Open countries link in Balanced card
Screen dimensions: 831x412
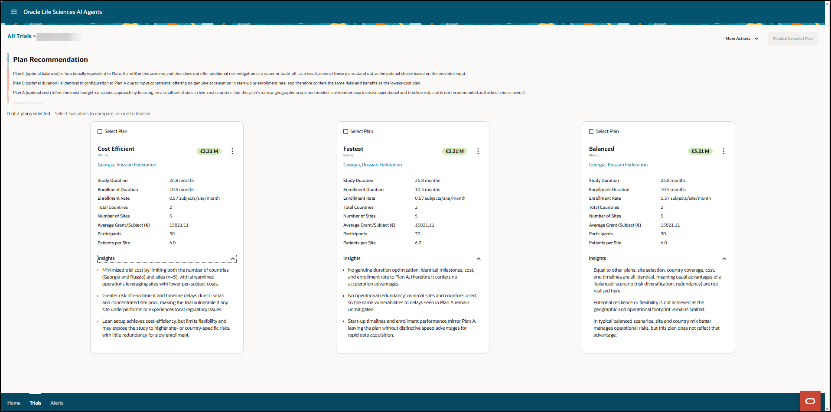[618, 165]
